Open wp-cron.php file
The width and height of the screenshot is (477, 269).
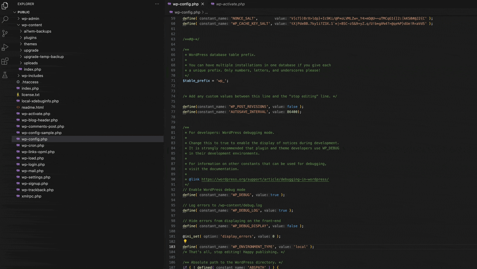33,145
